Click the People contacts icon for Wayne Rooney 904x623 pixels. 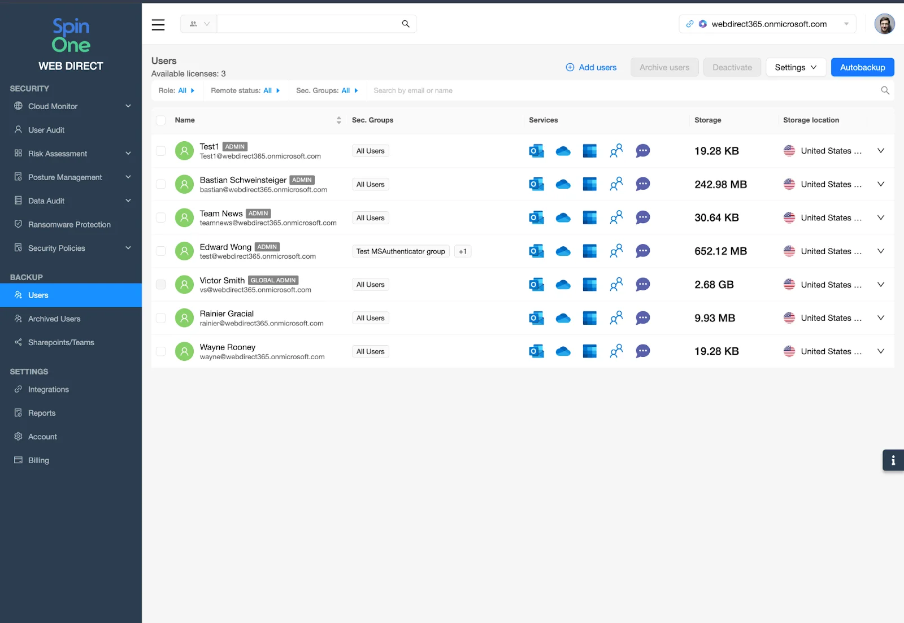click(616, 351)
